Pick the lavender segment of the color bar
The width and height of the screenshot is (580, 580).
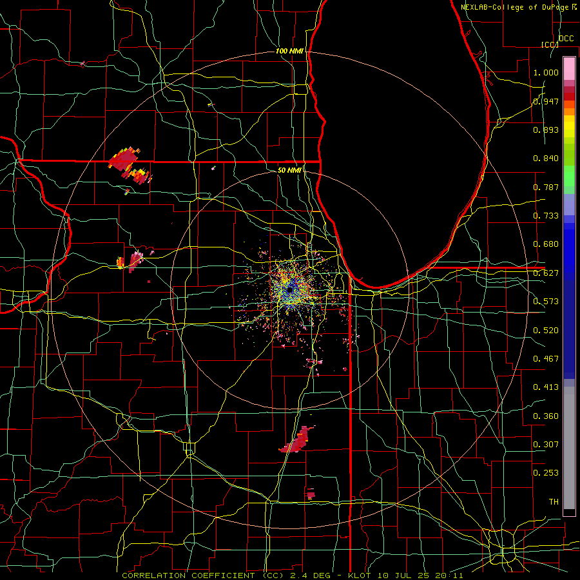point(569,204)
